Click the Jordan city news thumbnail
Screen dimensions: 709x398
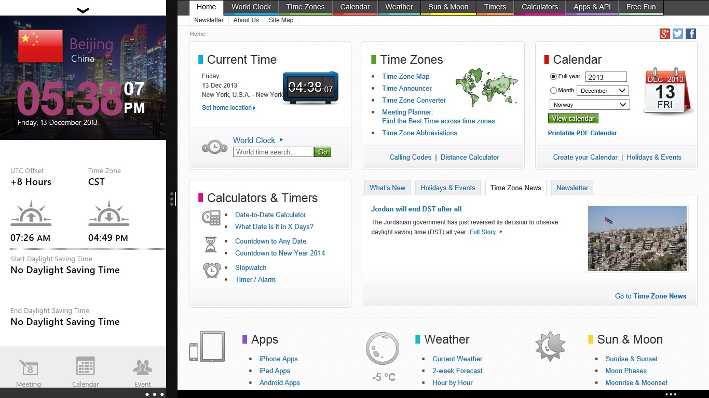coord(637,238)
